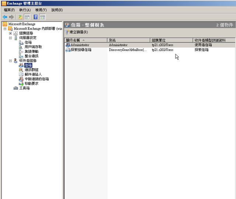
Task: Click the 使用者信箱 recipient type cell
Action: click(x=203, y=45)
